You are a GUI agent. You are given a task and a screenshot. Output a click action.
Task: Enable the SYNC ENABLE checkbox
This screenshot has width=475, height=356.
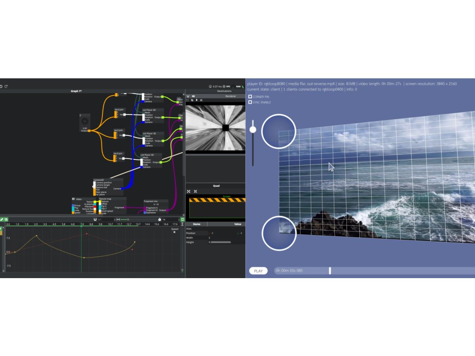250,102
